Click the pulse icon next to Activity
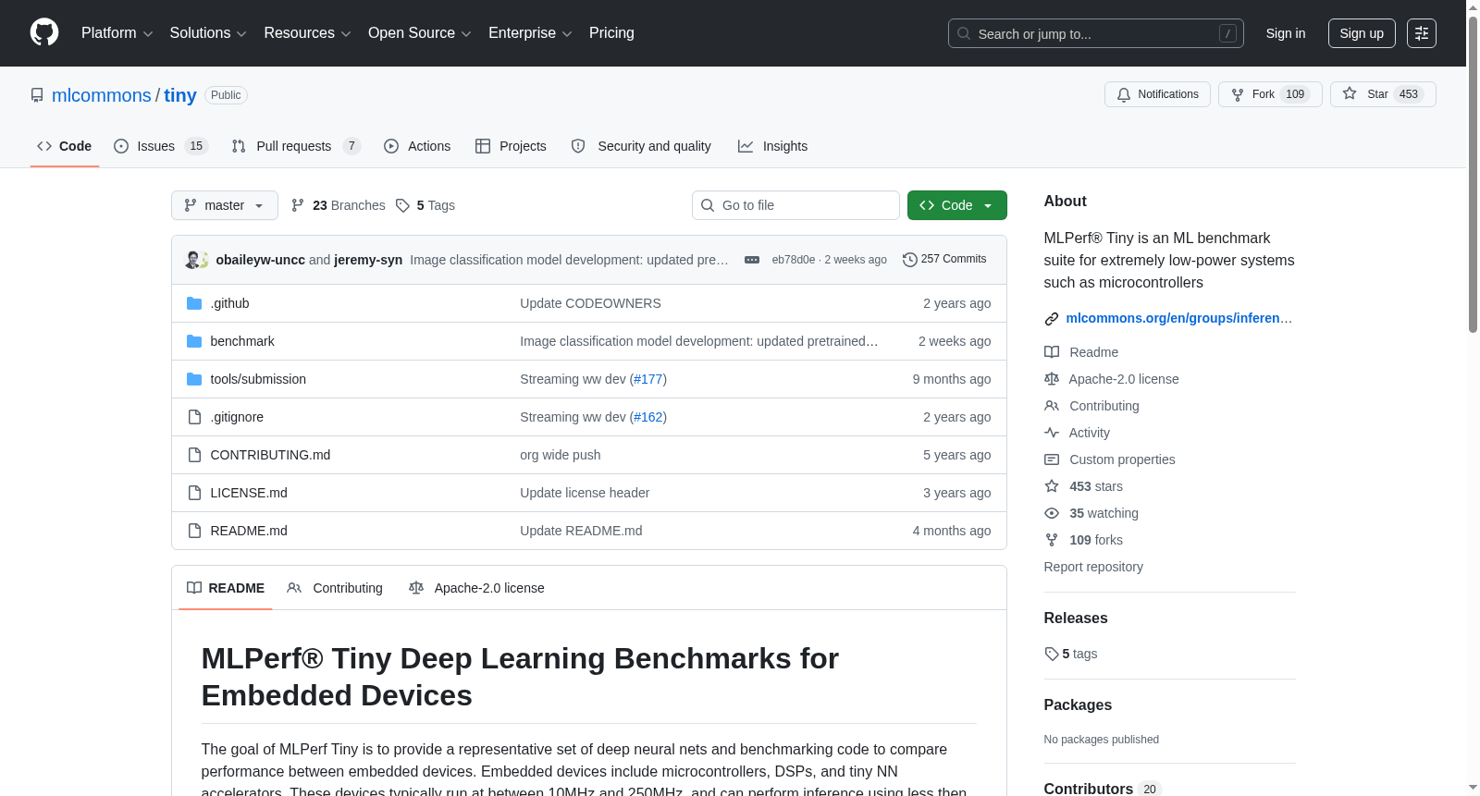 pos(1052,433)
